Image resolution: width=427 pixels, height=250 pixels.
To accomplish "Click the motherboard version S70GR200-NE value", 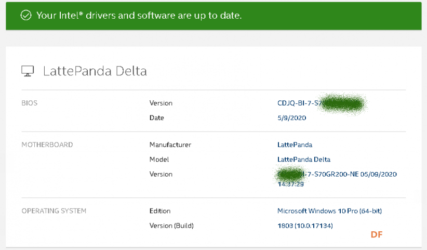I will click(x=337, y=179).
